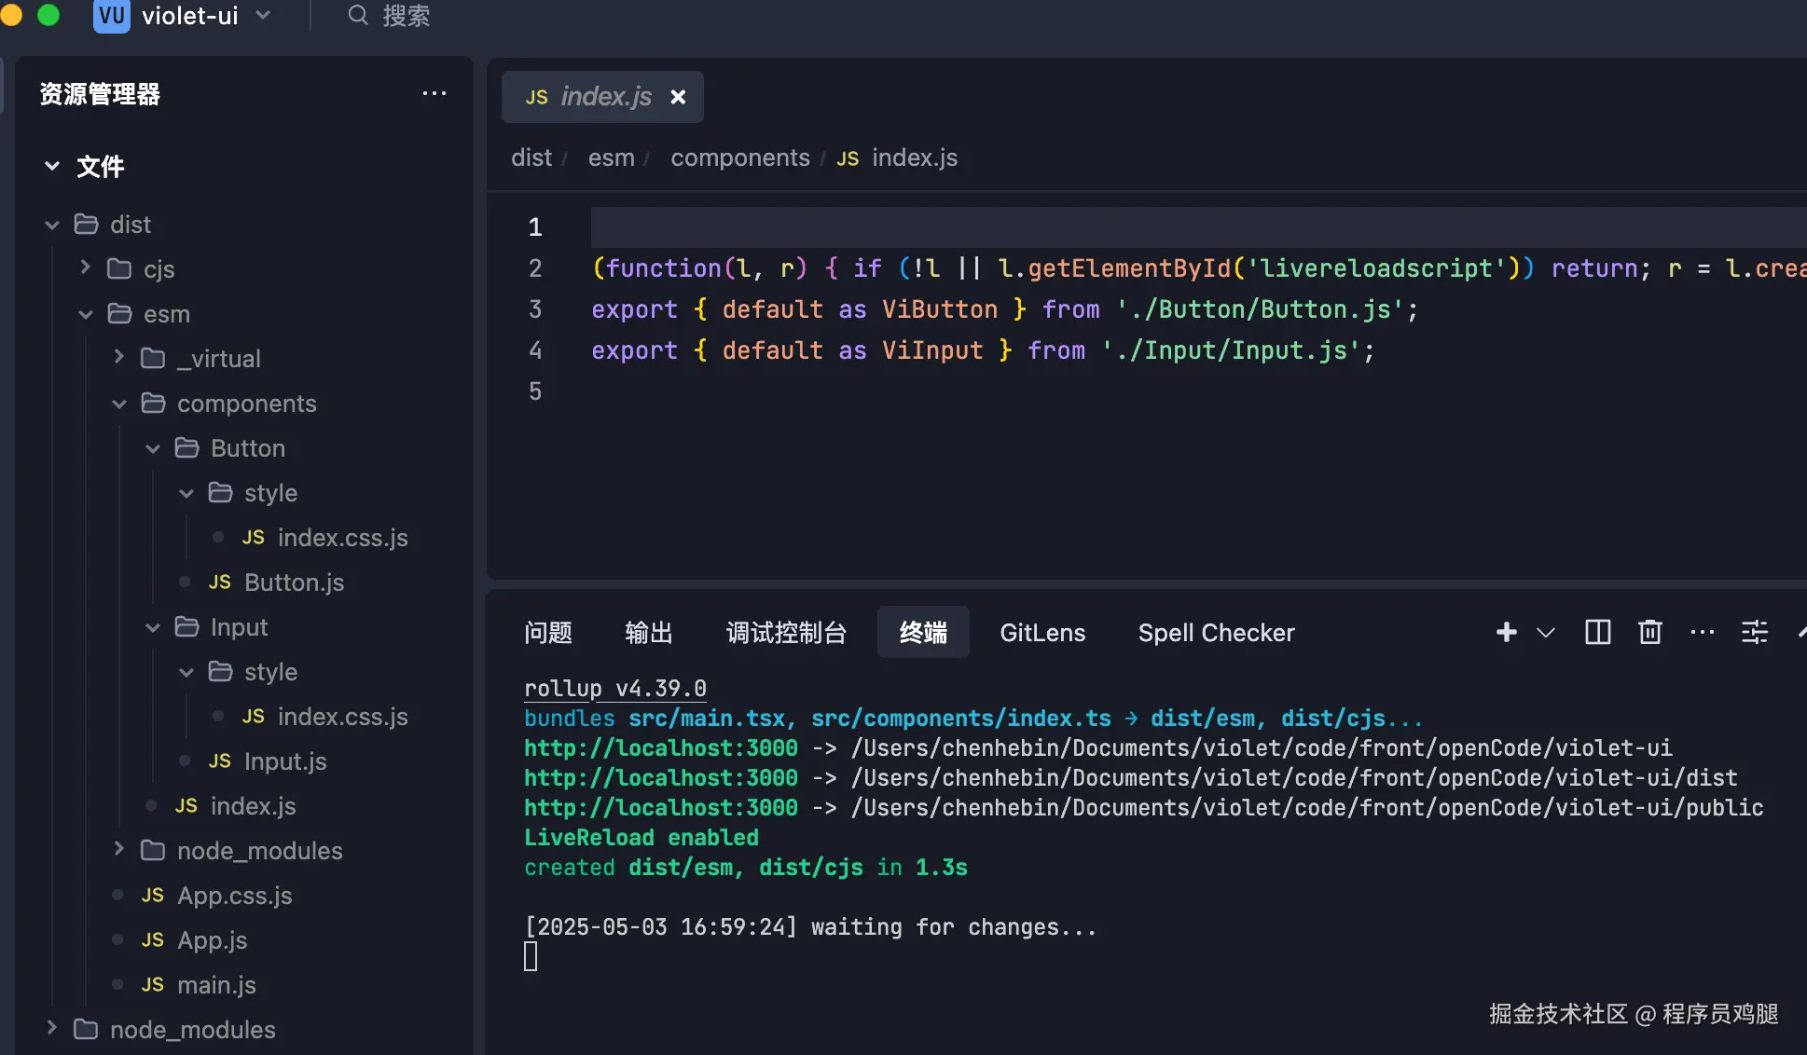Open explorer panel more actions ellipsis

point(434,94)
